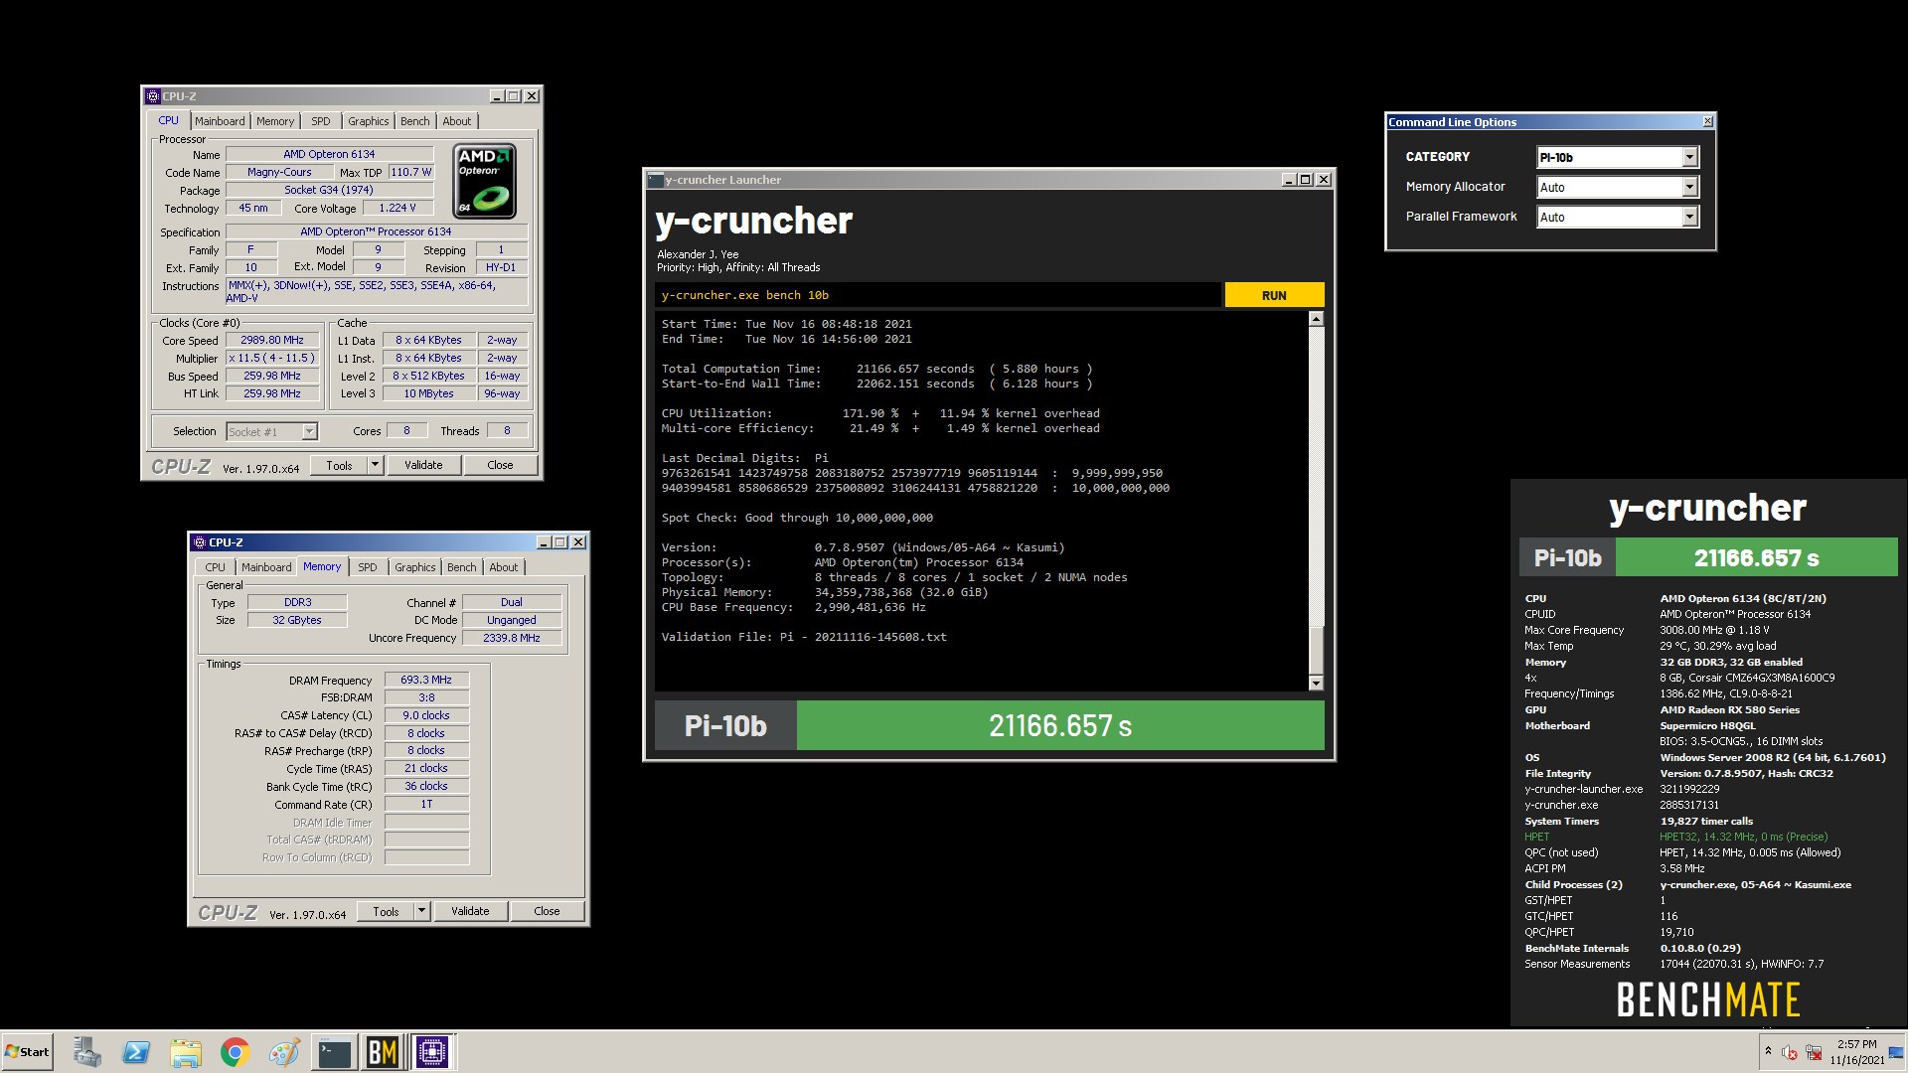The height and width of the screenshot is (1073, 1908).
Task: Switch to CPU tab in the lower CPU-Z window
Action: [216, 567]
